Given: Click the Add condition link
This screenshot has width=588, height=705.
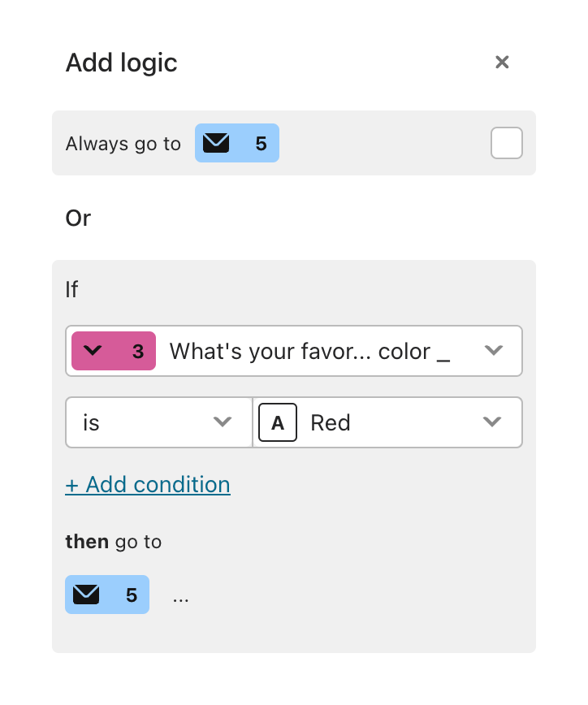Looking at the screenshot, I should (x=148, y=484).
